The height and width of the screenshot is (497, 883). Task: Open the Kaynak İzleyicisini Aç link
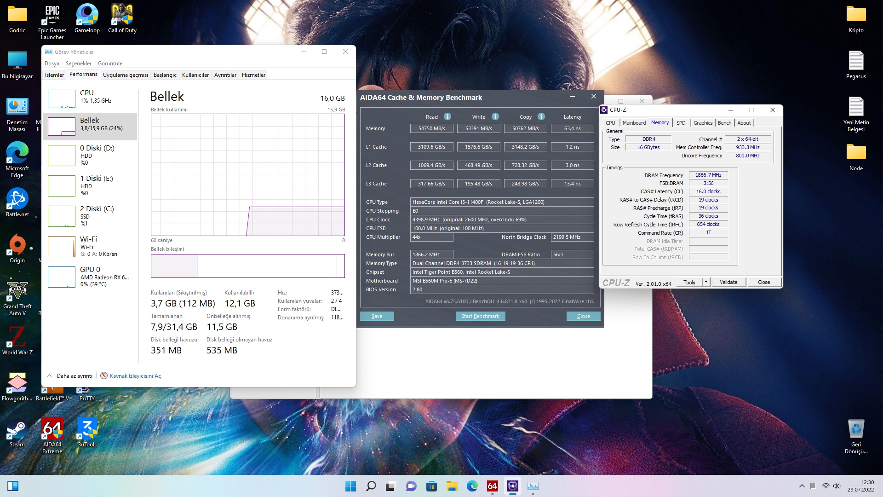pos(135,376)
